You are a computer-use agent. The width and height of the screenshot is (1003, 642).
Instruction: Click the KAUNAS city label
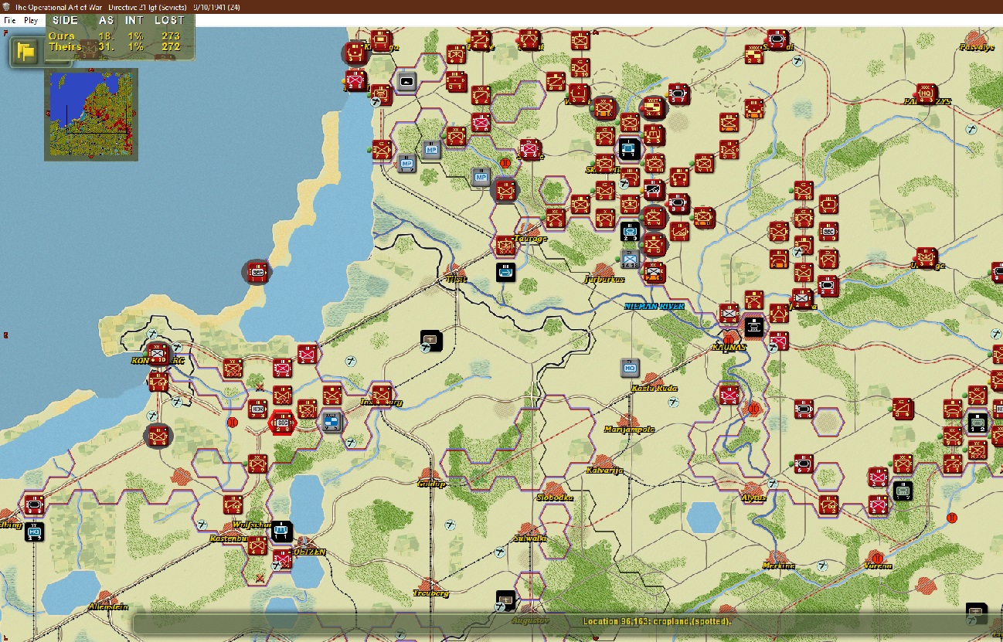pos(729,348)
